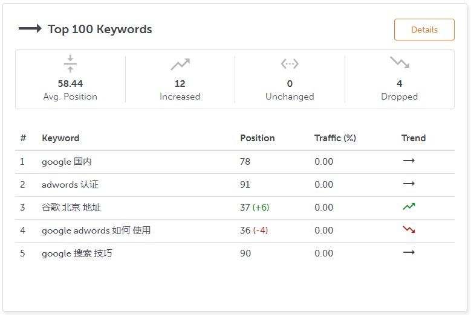Click the green rising trend icon in row 3
471x315 pixels.
click(x=409, y=206)
